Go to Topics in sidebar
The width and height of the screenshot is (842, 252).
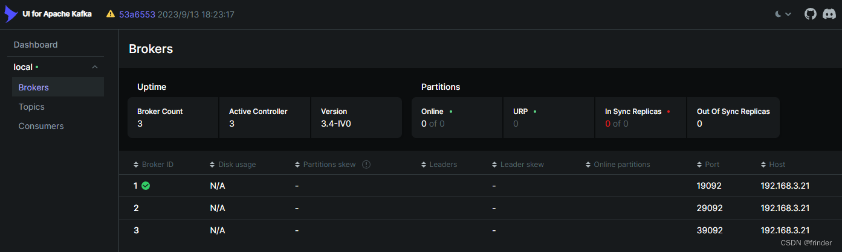[x=31, y=107]
